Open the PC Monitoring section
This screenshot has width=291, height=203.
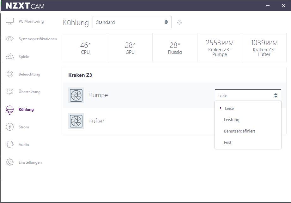click(31, 21)
